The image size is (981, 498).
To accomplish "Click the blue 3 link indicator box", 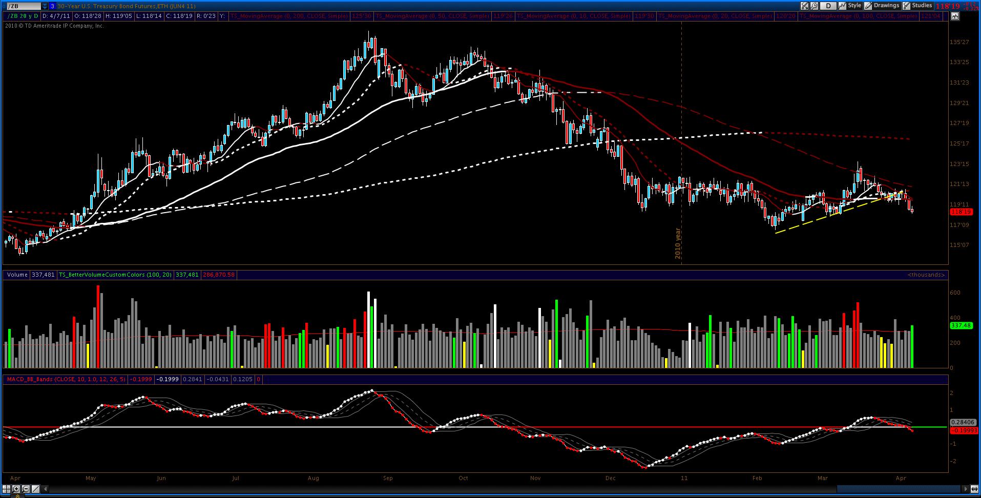I will point(52,6).
